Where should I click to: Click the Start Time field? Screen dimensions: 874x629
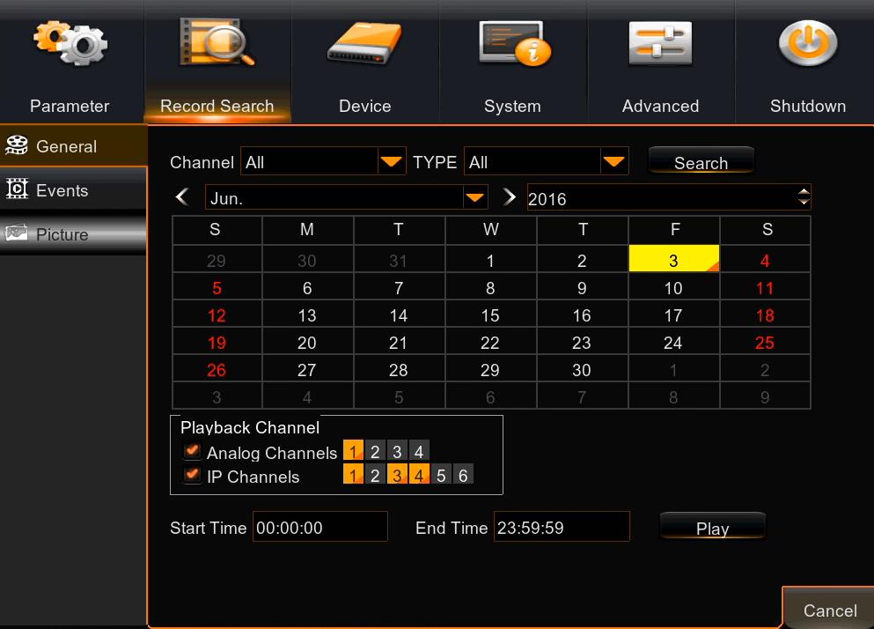pyautogui.click(x=320, y=526)
